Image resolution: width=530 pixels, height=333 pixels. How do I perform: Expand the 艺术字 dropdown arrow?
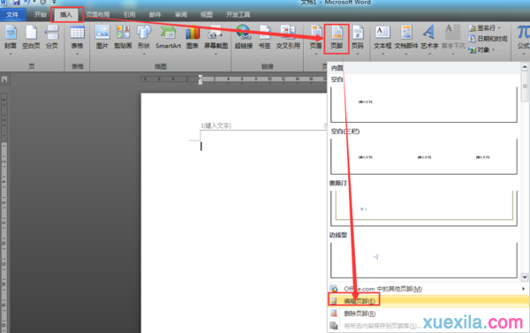pyautogui.click(x=429, y=54)
